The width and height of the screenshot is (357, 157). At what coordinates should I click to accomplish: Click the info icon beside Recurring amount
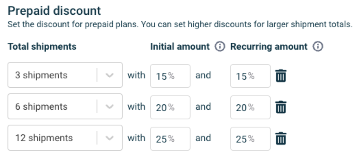[318, 47]
